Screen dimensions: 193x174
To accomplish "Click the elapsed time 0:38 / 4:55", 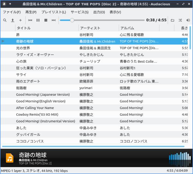I will point(156,20).
